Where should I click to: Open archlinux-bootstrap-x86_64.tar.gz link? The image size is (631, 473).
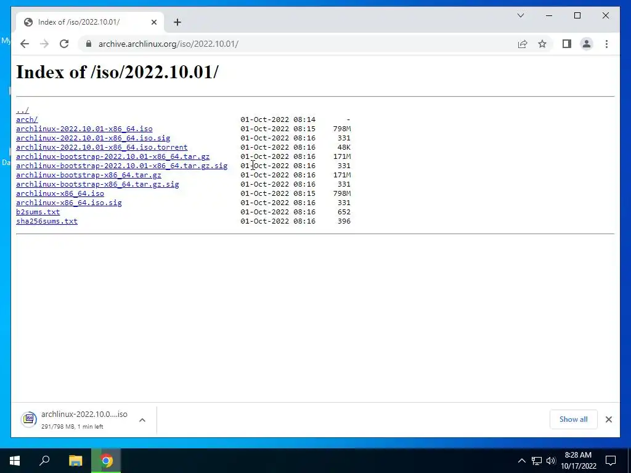click(x=89, y=175)
